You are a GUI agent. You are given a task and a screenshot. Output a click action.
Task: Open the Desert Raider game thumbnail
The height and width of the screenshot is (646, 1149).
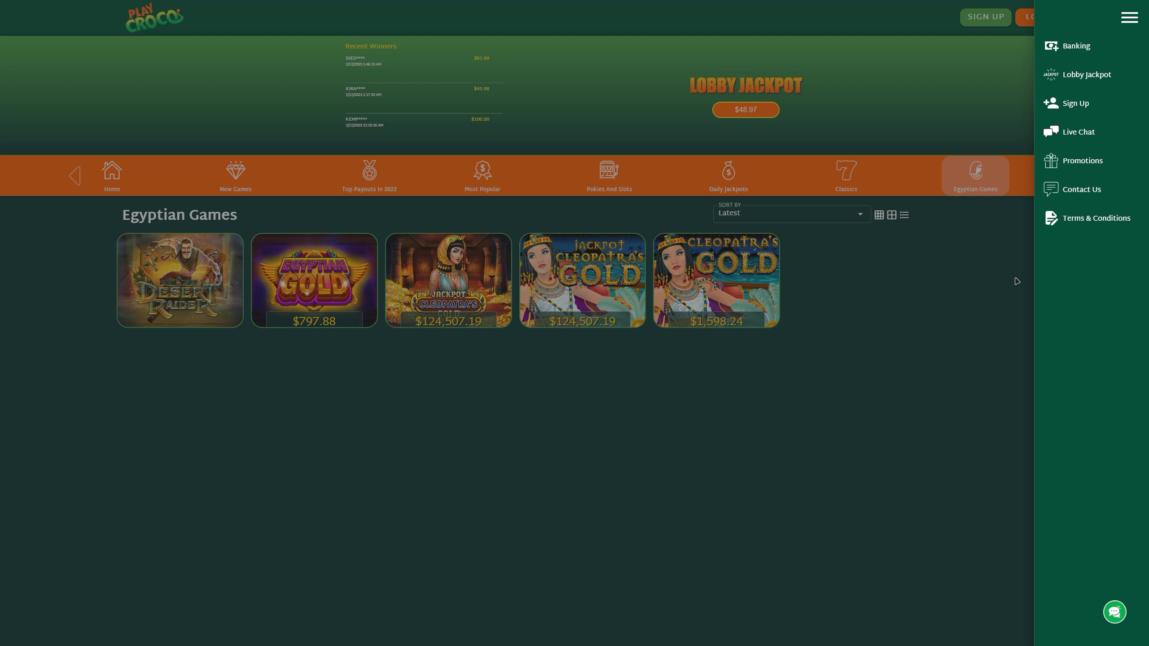(x=180, y=280)
